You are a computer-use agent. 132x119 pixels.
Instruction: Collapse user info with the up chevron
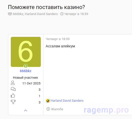click(x=26, y=110)
